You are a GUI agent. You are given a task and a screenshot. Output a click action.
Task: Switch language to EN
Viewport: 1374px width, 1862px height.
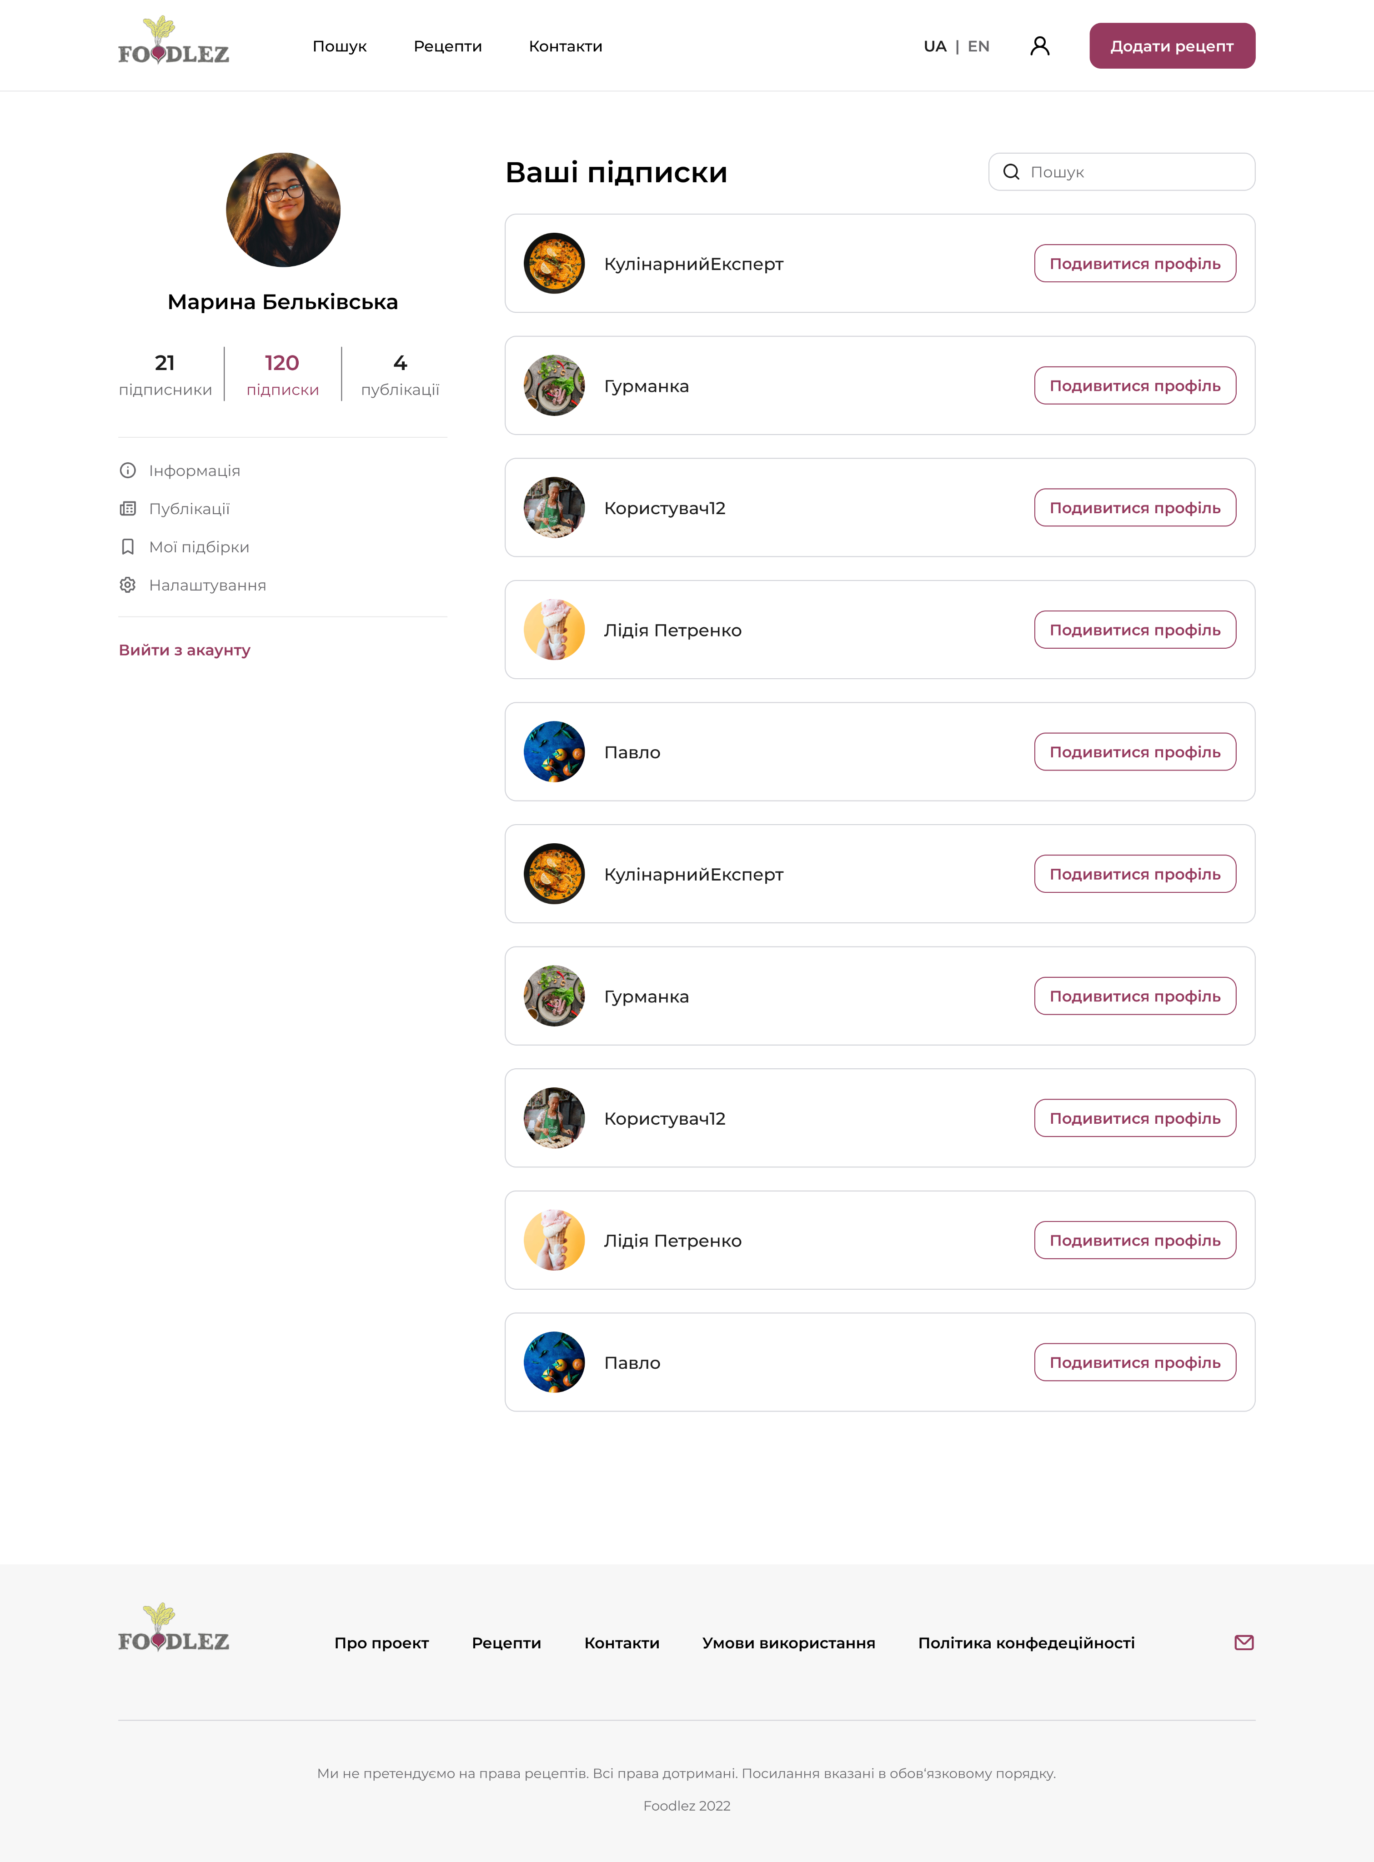(x=978, y=46)
